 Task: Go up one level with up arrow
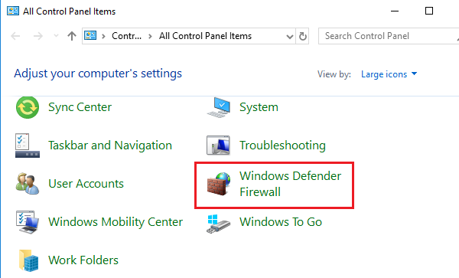[x=72, y=36]
